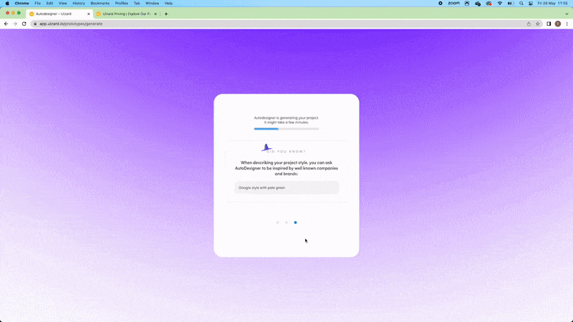Screen dimensions: 573x322
Task: Open the Wi-Fi status menu
Action: [499, 4]
